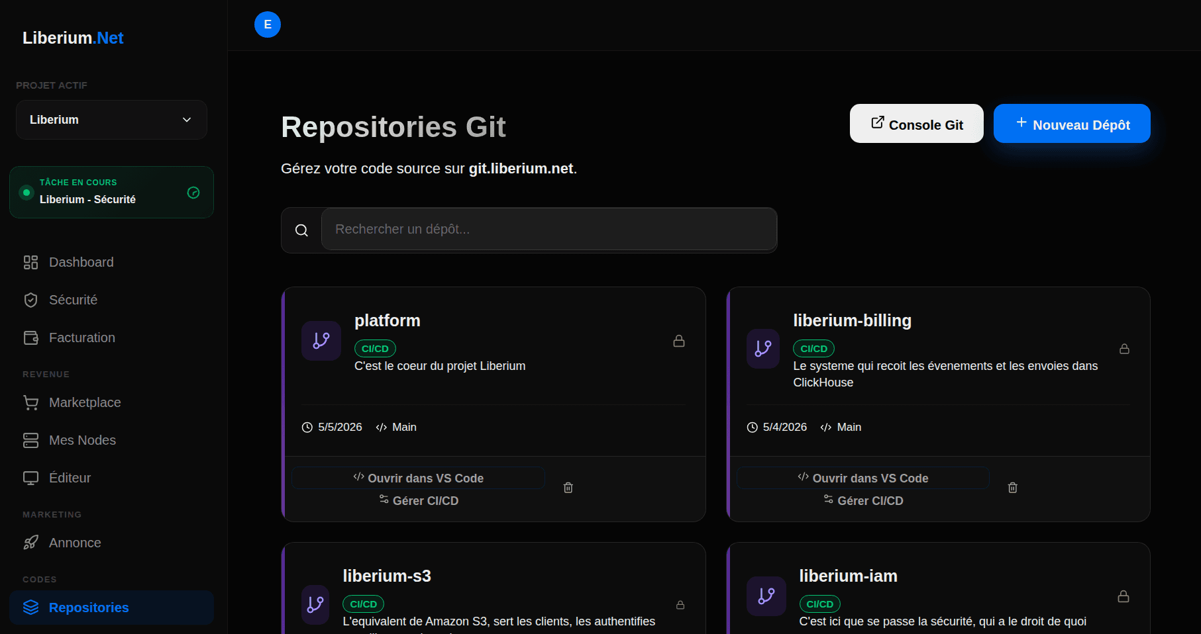Open the Facturation page

[111, 338]
